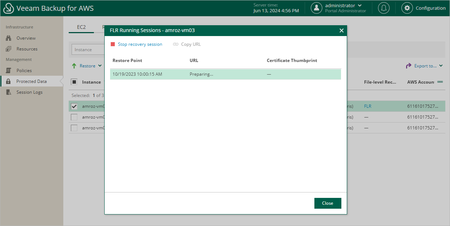Click the Copy URL chain icon
This screenshot has width=450, height=226.
tap(176, 44)
